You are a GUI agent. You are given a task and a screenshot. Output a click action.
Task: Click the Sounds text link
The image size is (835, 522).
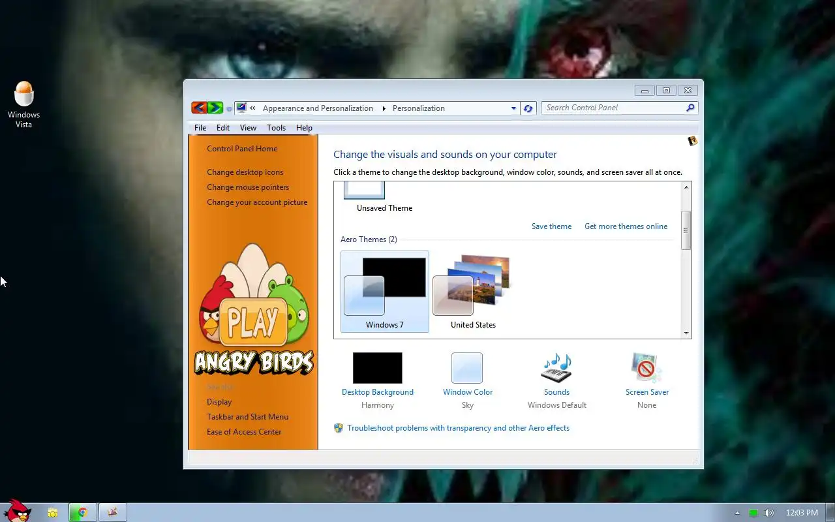point(556,392)
